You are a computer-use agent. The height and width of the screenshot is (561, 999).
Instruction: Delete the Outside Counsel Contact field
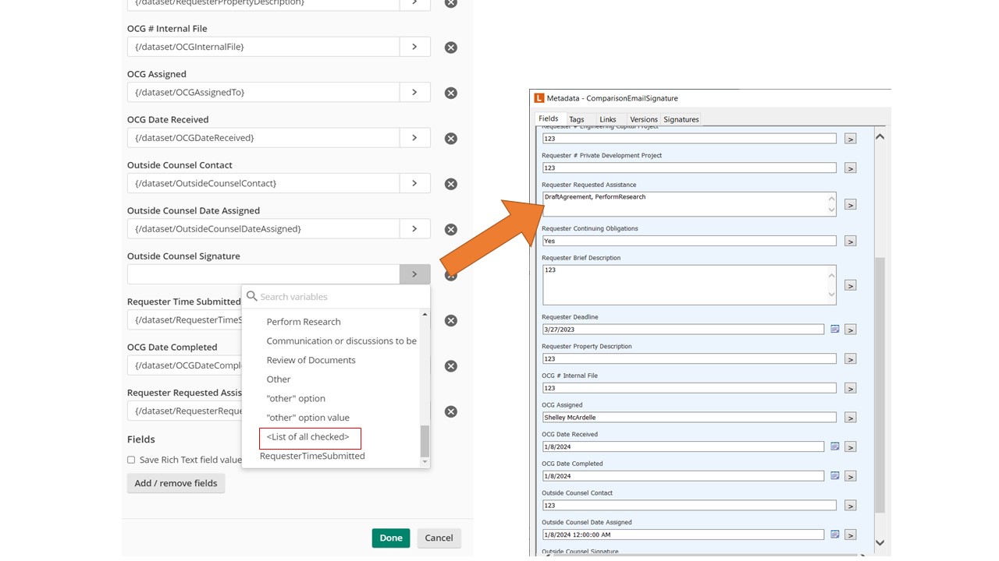point(450,184)
